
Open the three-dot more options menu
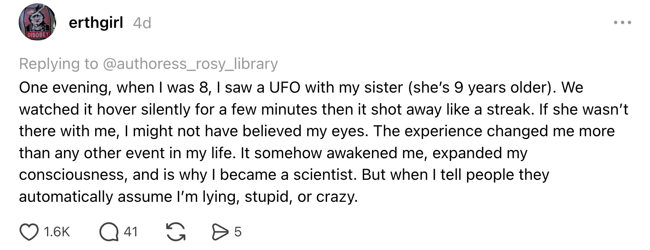(x=623, y=22)
